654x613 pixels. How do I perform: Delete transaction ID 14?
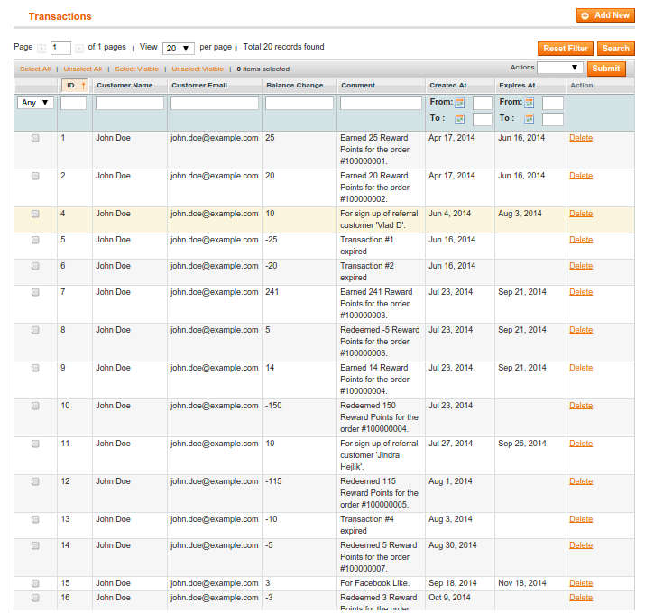point(581,545)
